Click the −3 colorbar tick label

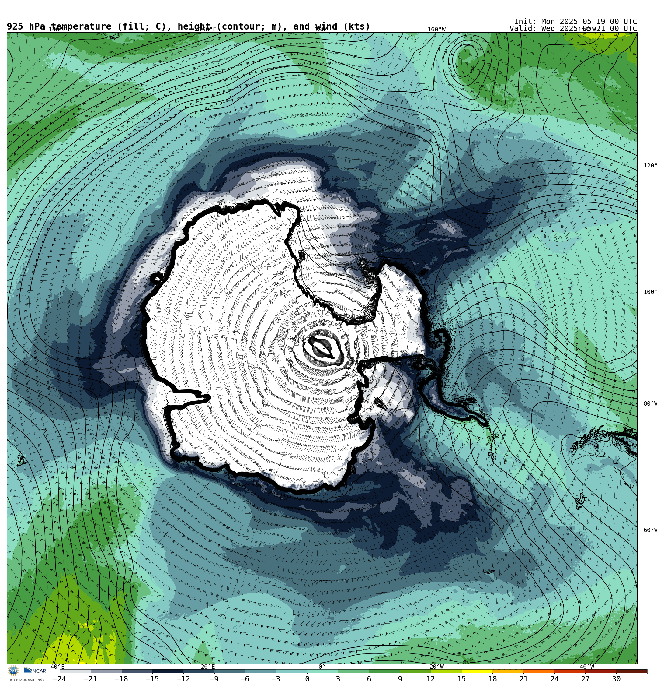(x=276, y=679)
